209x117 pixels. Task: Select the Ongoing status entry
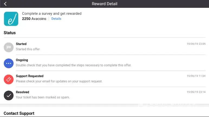(x=22, y=60)
